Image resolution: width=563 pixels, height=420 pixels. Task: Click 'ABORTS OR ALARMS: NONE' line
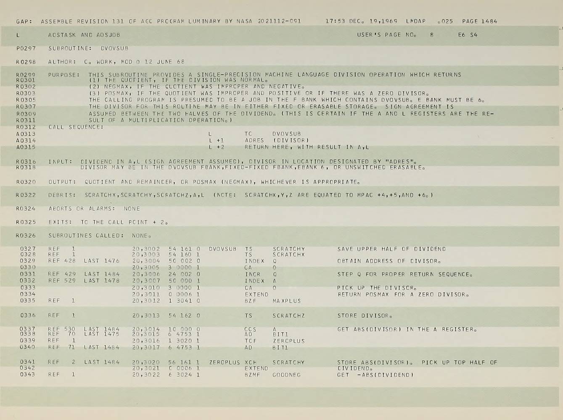[94, 208]
